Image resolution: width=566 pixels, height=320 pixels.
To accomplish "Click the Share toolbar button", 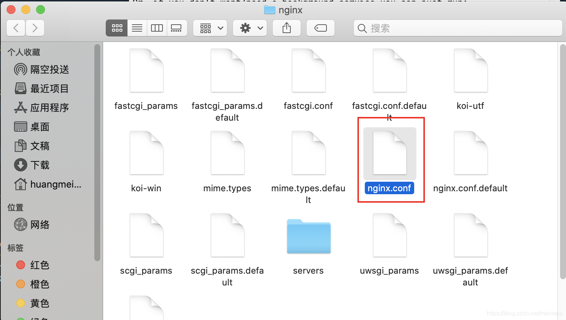I will (287, 28).
